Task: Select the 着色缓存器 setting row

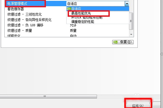Action: coord(35,9)
